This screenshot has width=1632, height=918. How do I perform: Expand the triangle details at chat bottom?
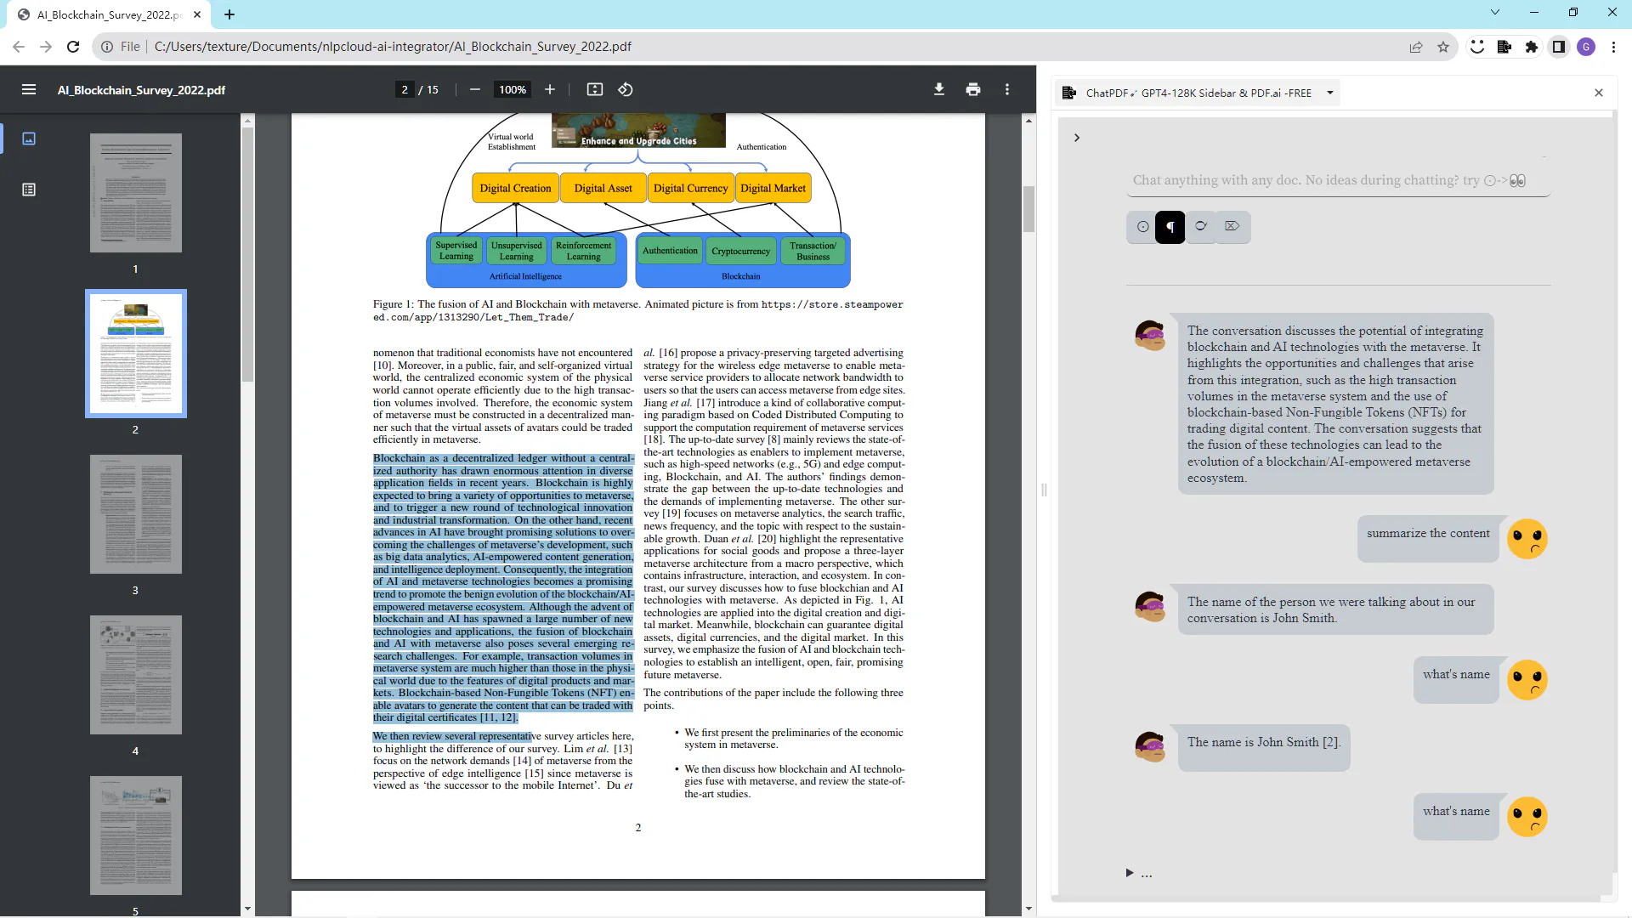pos(1130,873)
